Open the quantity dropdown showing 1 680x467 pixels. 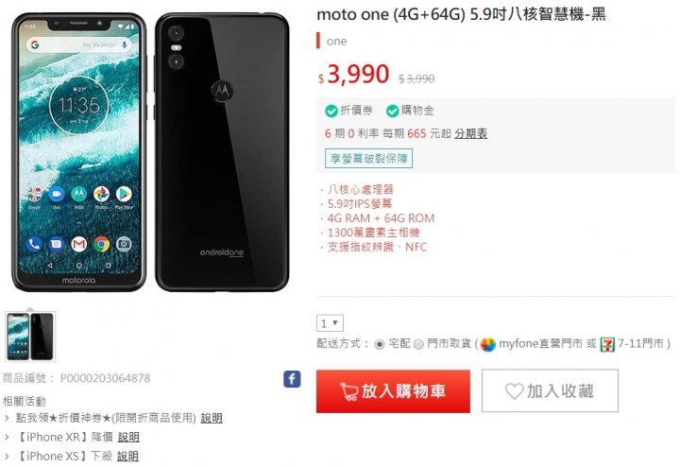[330, 323]
